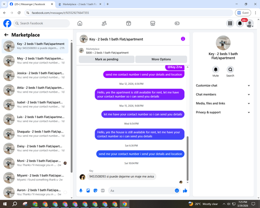Open the Marketplace storefront icon in navigation
The width and height of the screenshot is (260, 208).
point(153,23)
